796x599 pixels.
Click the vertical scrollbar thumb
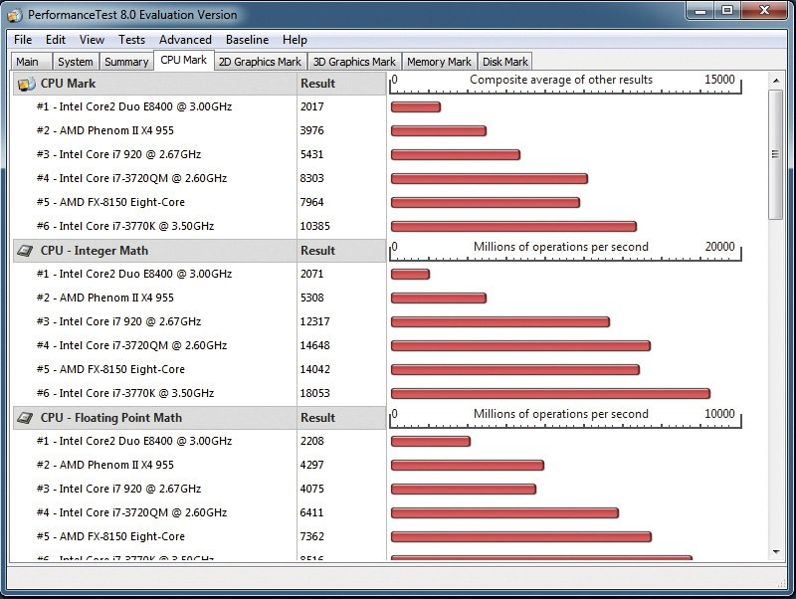click(x=776, y=155)
